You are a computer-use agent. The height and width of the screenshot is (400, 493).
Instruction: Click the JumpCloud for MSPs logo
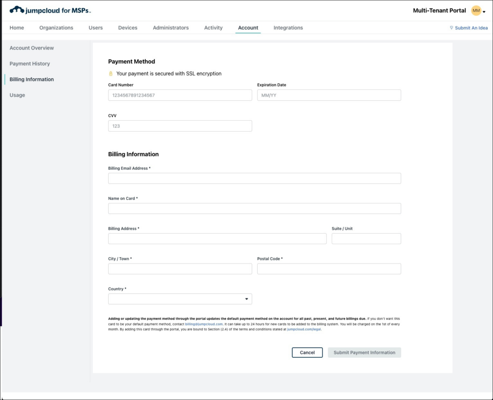pyautogui.click(x=50, y=10)
